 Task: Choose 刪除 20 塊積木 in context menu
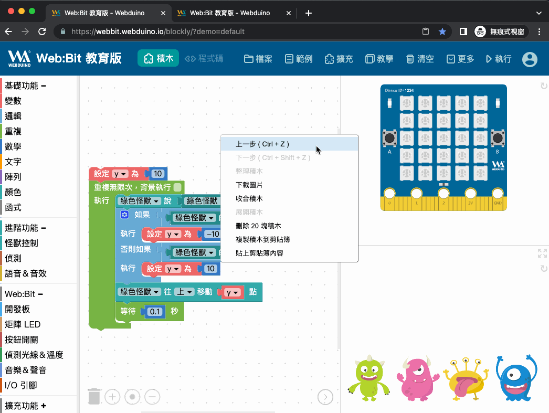point(258,226)
